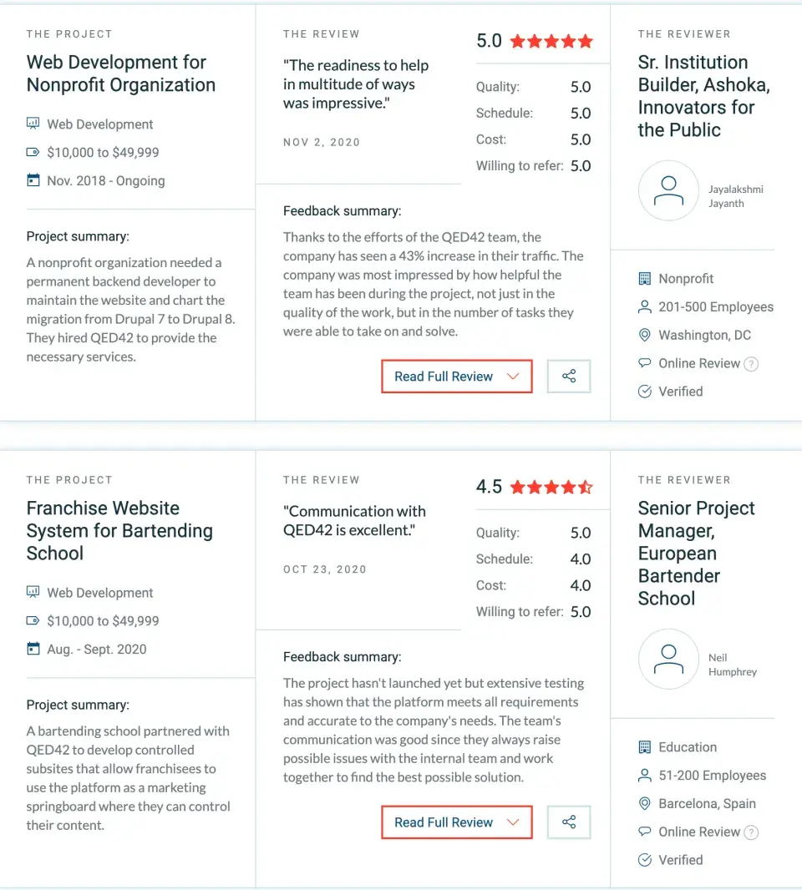Open Web Development for Nonprofit Organization title

[121, 73]
